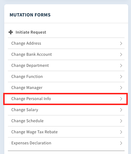Image resolution: width=131 pixels, height=154 pixels.
Task: Open the Change Address form
Action: [x=66, y=43]
